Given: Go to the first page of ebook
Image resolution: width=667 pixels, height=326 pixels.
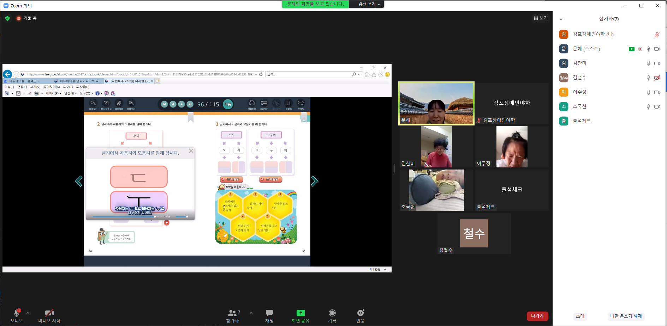Looking at the screenshot, I should tap(164, 104).
